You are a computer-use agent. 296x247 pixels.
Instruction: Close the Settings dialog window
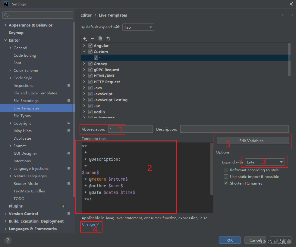pyautogui.click(x=291, y=4)
